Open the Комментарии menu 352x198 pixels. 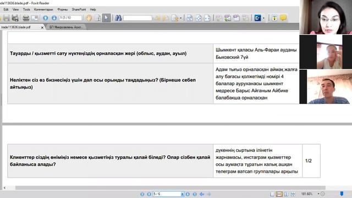pyautogui.click(x=43, y=9)
